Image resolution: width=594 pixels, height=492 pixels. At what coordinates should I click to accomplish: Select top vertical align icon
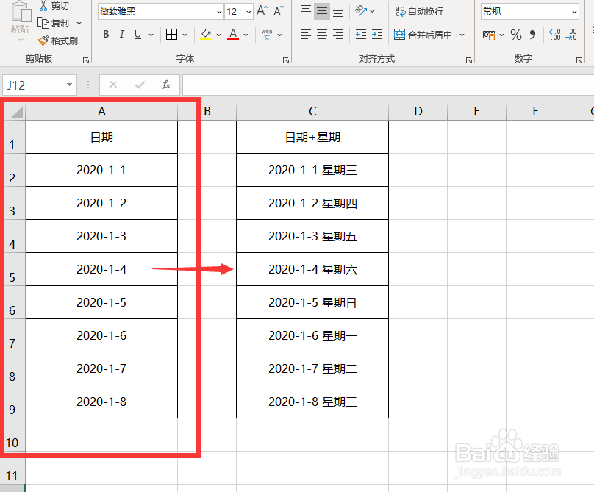tap(306, 11)
